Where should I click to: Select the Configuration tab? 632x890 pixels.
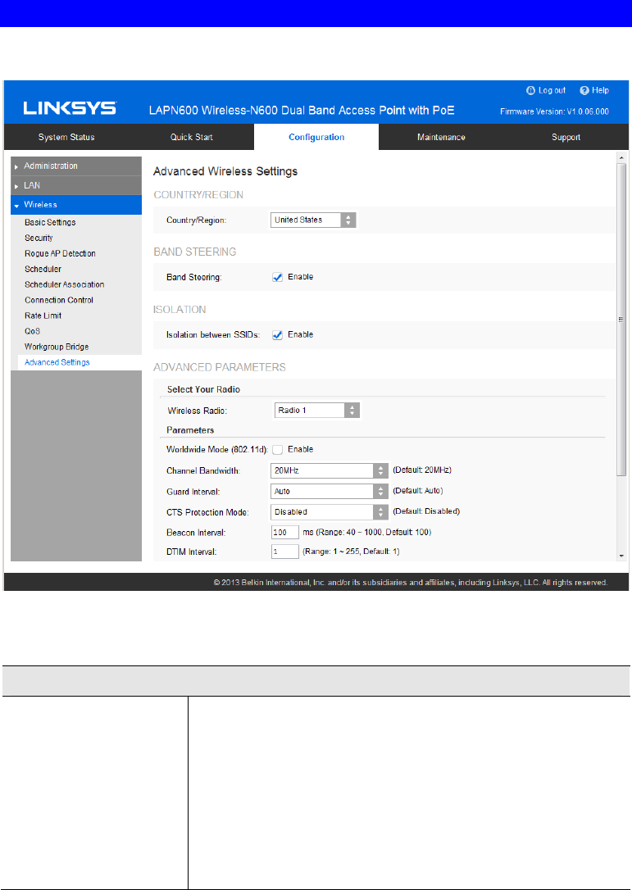pos(316,138)
